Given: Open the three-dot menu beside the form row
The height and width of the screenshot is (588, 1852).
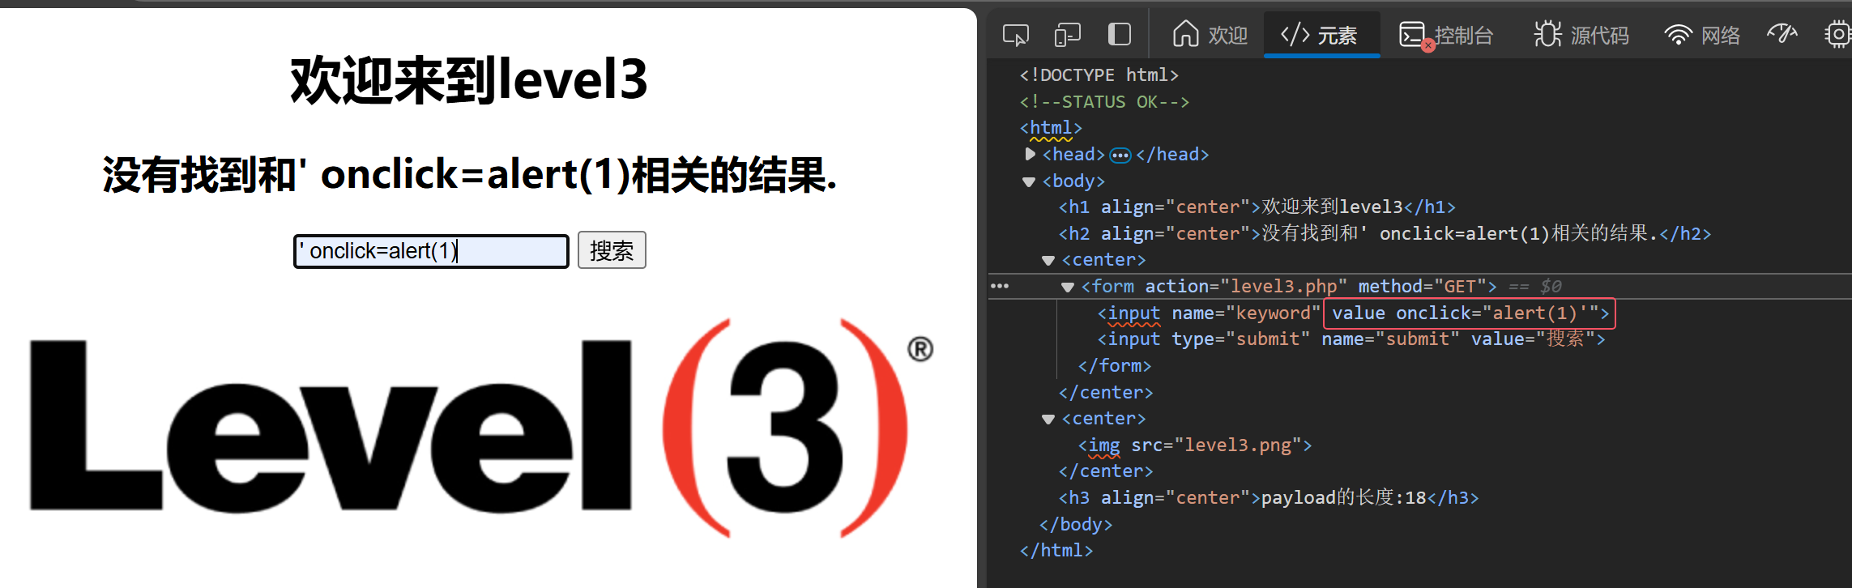Looking at the screenshot, I should click(x=1000, y=286).
